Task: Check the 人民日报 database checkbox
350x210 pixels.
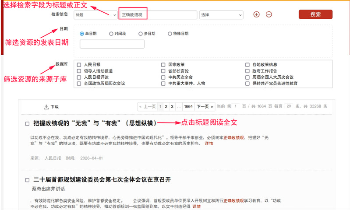Action: (79, 65)
